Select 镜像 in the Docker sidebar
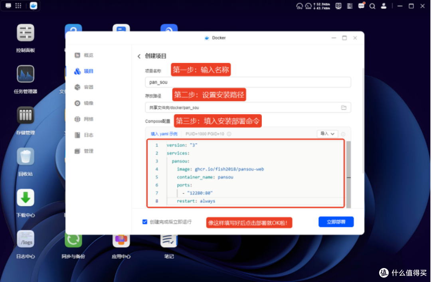431x282 pixels. [x=84, y=103]
